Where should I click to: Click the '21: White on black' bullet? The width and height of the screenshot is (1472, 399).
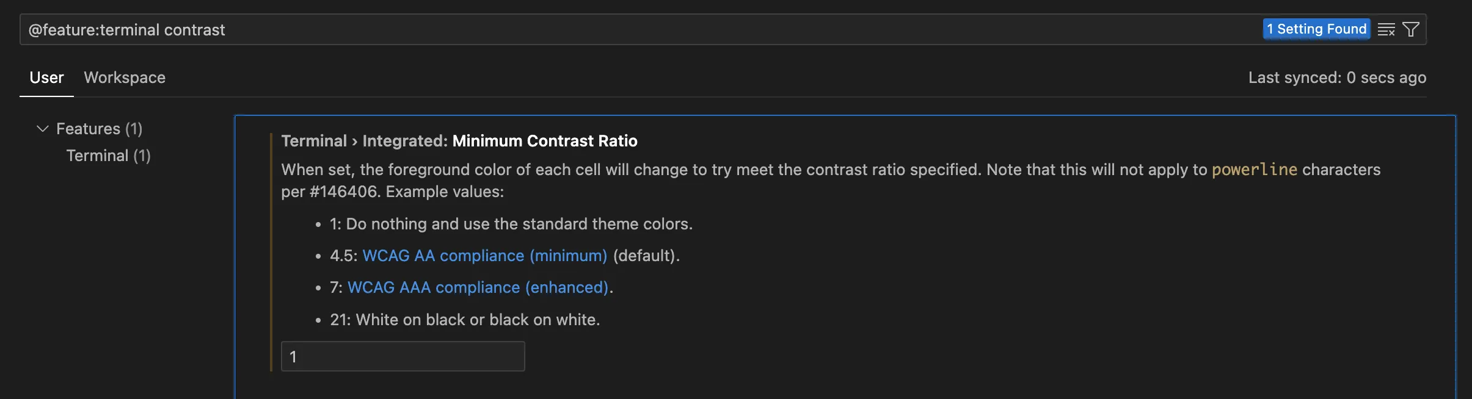point(464,320)
